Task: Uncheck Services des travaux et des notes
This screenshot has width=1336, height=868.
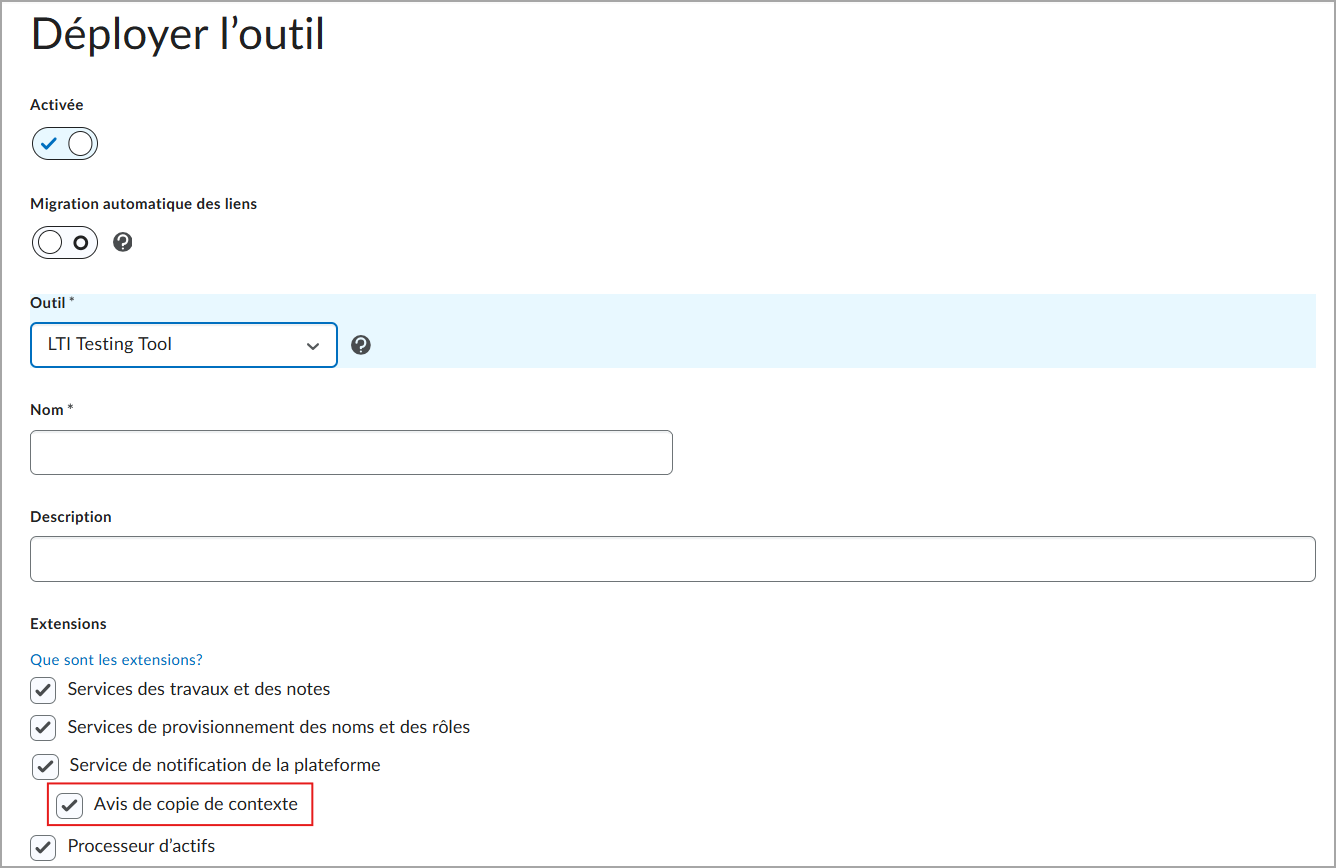Action: [x=44, y=689]
